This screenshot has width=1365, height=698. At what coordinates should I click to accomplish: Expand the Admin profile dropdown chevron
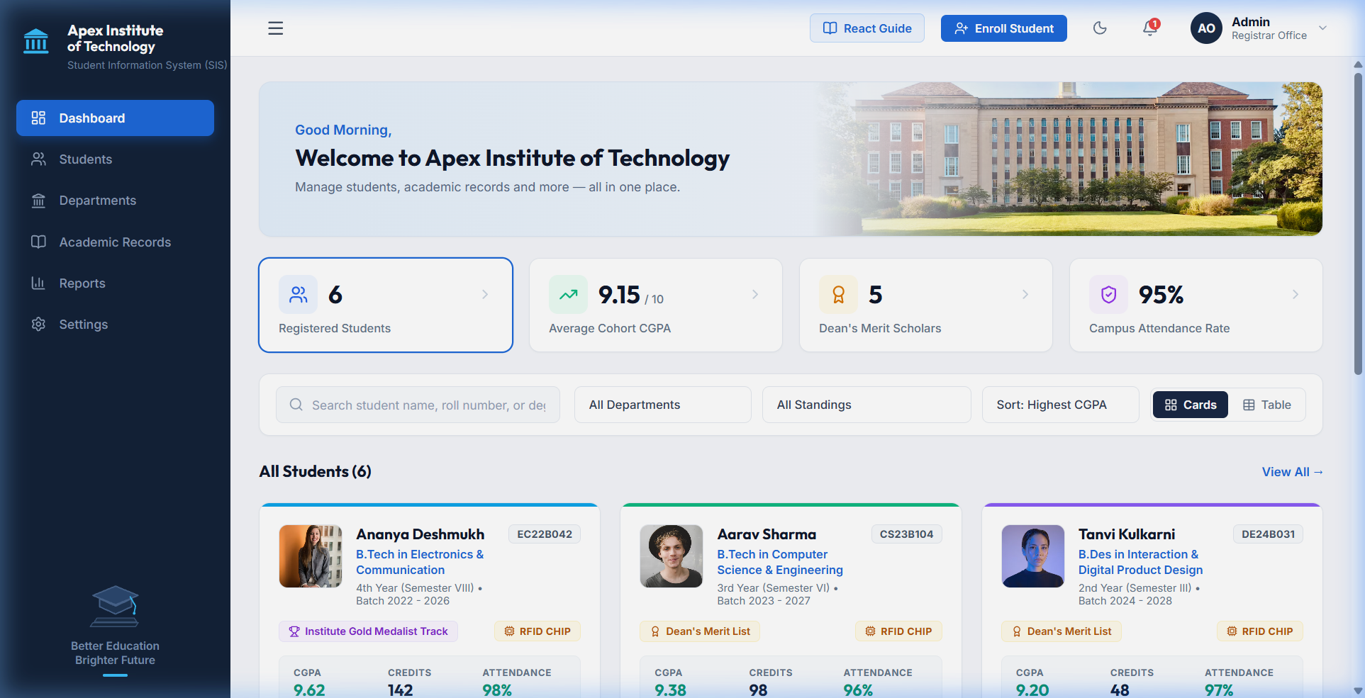pyautogui.click(x=1322, y=28)
